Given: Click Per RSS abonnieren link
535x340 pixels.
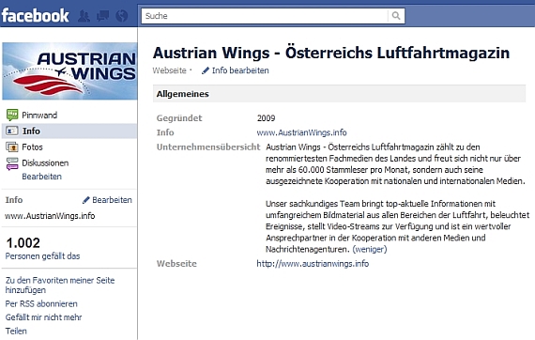Looking at the screenshot, I should point(41,303).
